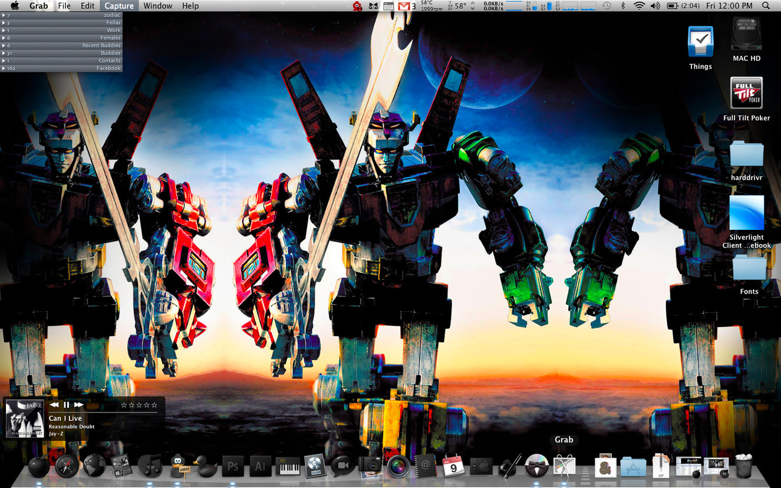Launch Full Tilt Poker from desktop
The width and height of the screenshot is (781, 488).
tap(746, 93)
